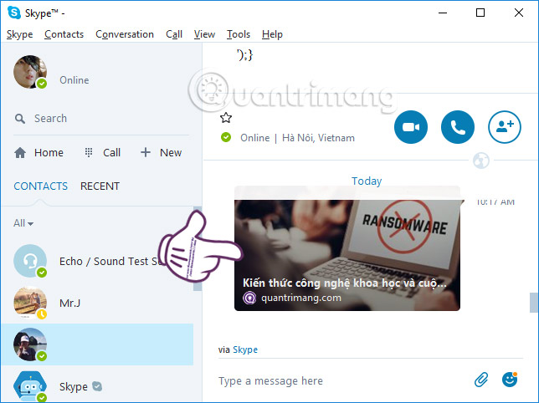Open your own profile picture
The height and width of the screenshot is (403, 539).
point(30,72)
